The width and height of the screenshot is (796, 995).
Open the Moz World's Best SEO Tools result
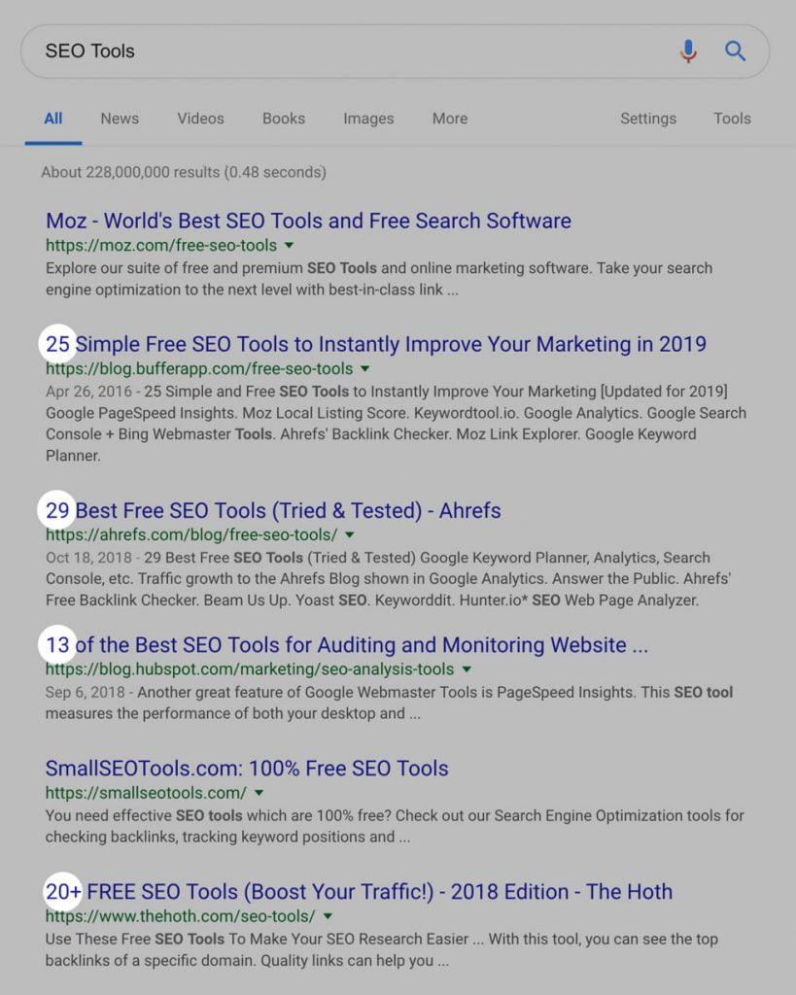point(308,221)
